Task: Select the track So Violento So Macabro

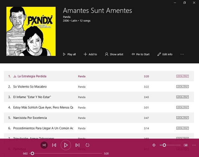Action: tap(99, 87)
